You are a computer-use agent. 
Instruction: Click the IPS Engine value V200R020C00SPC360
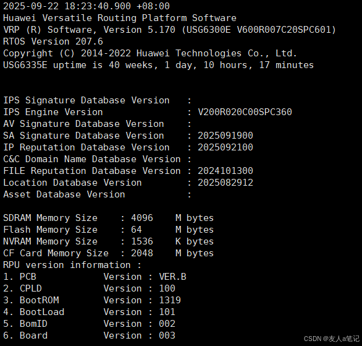245,112
